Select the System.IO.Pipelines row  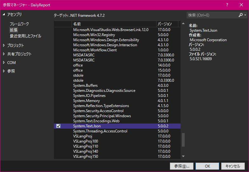[x=117, y=96]
